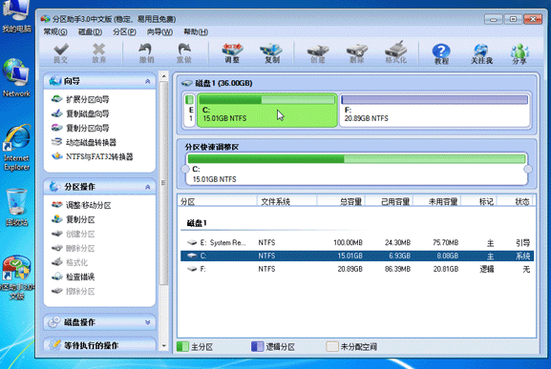
Task: Open the 分区助手 desktop shortcut icon
Action: 16,277
